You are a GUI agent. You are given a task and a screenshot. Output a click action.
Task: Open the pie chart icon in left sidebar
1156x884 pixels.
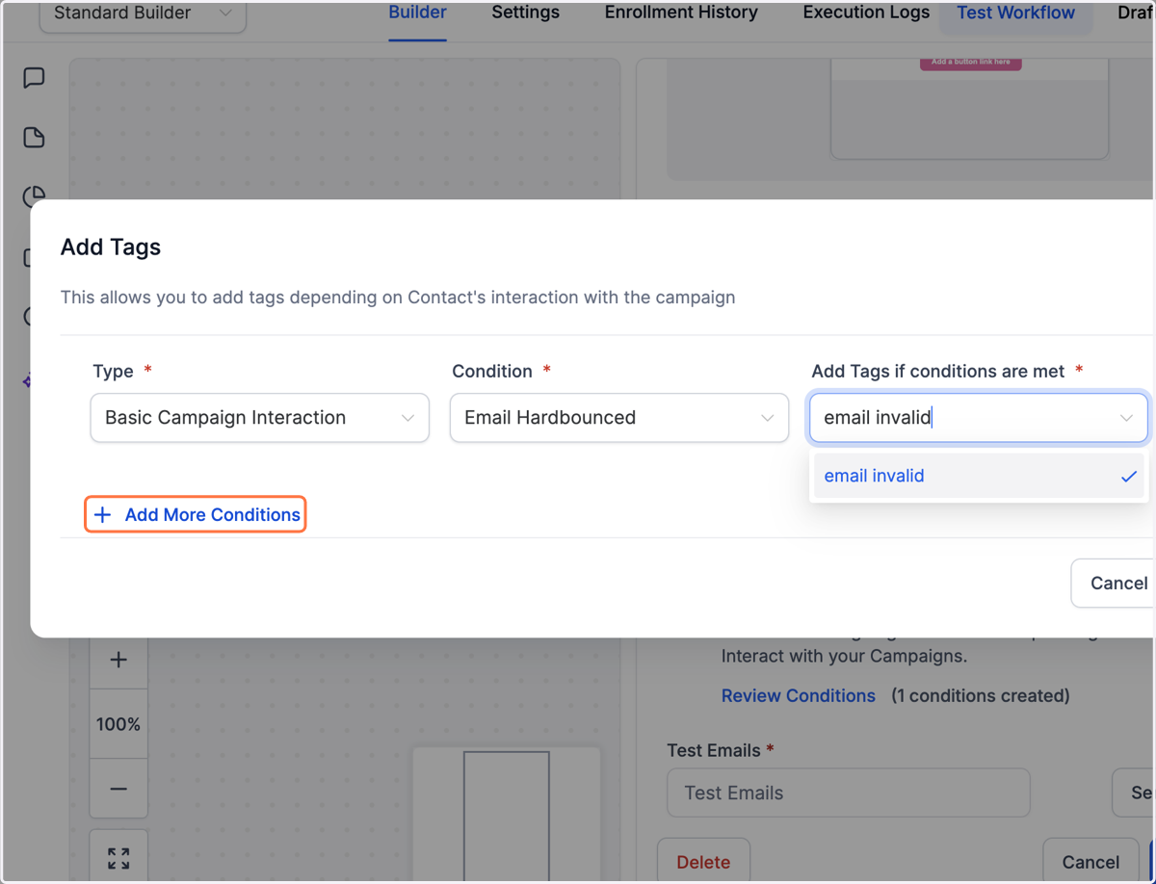coord(34,197)
